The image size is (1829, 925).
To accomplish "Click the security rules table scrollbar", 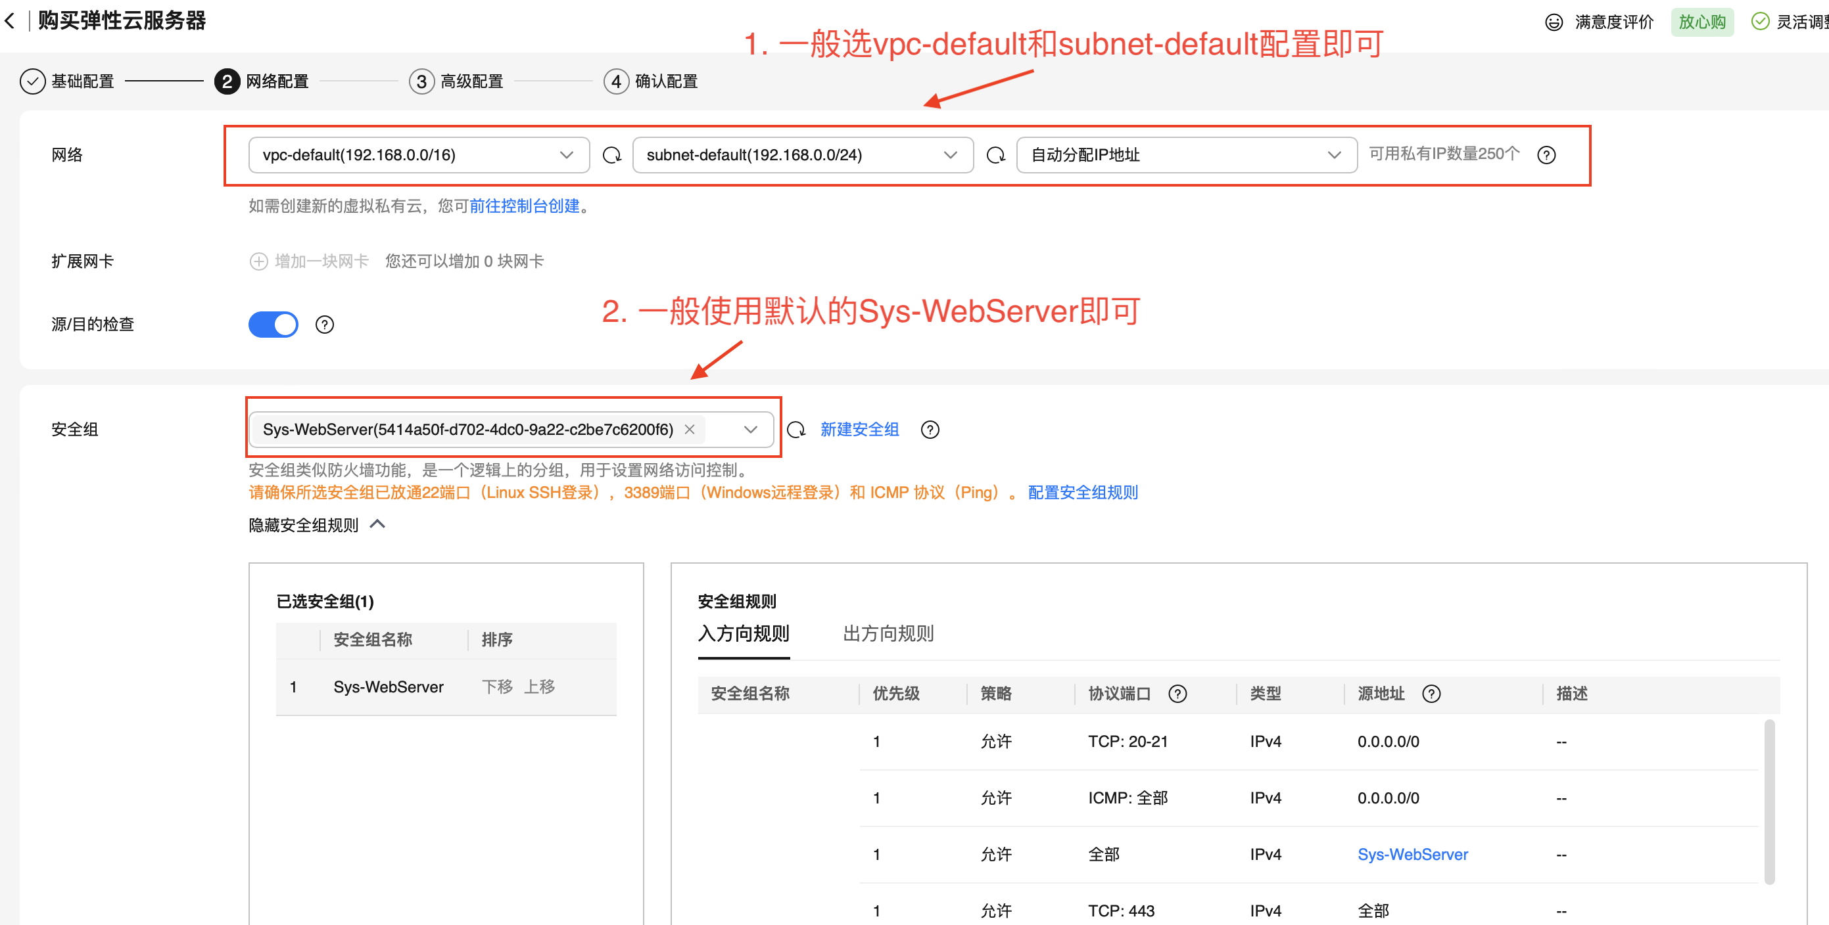I will point(1769,801).
